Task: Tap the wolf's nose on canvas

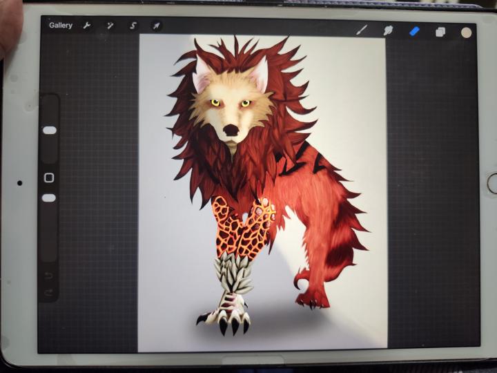Action: 231,130
